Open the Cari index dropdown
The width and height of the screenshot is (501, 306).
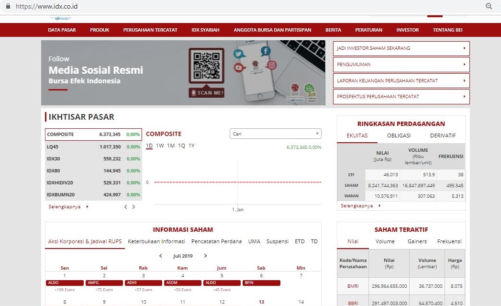tap(276, 134)
